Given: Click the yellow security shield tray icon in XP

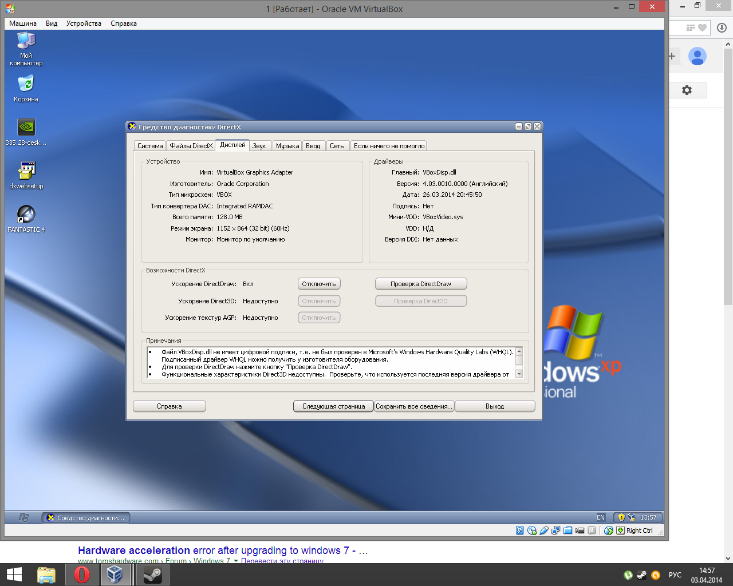Looking at the screenshot, I should pyautogui.click(x=621, y=517).
